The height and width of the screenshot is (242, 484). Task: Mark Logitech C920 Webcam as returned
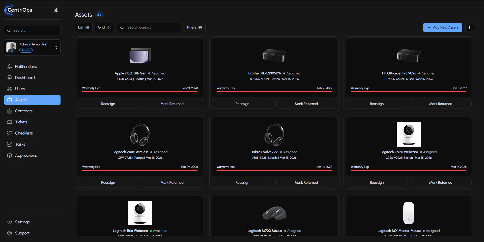click(441, 183)
